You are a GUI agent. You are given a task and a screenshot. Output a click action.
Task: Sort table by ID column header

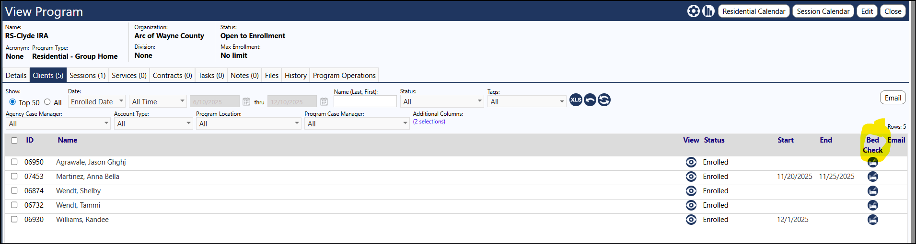[x=30, y=140]
